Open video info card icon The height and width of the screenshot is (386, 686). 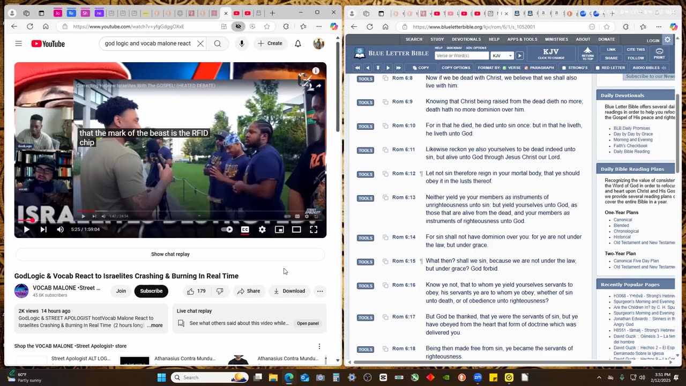[x=316, y=71]
